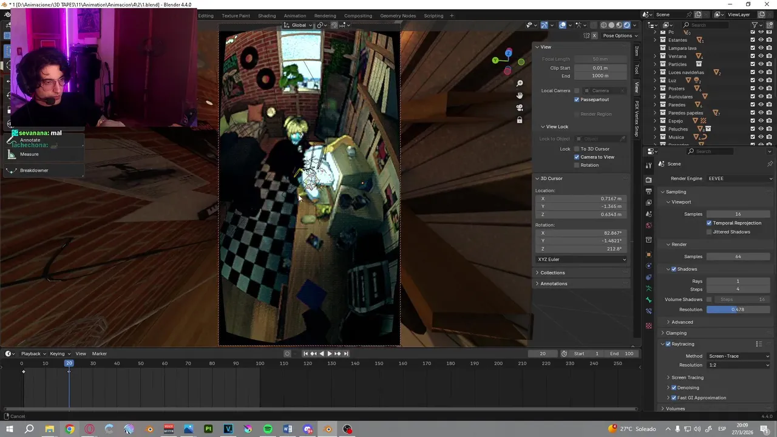
Task: Toggle the Raytracing checkbox
Action: [x=668, y=344]
